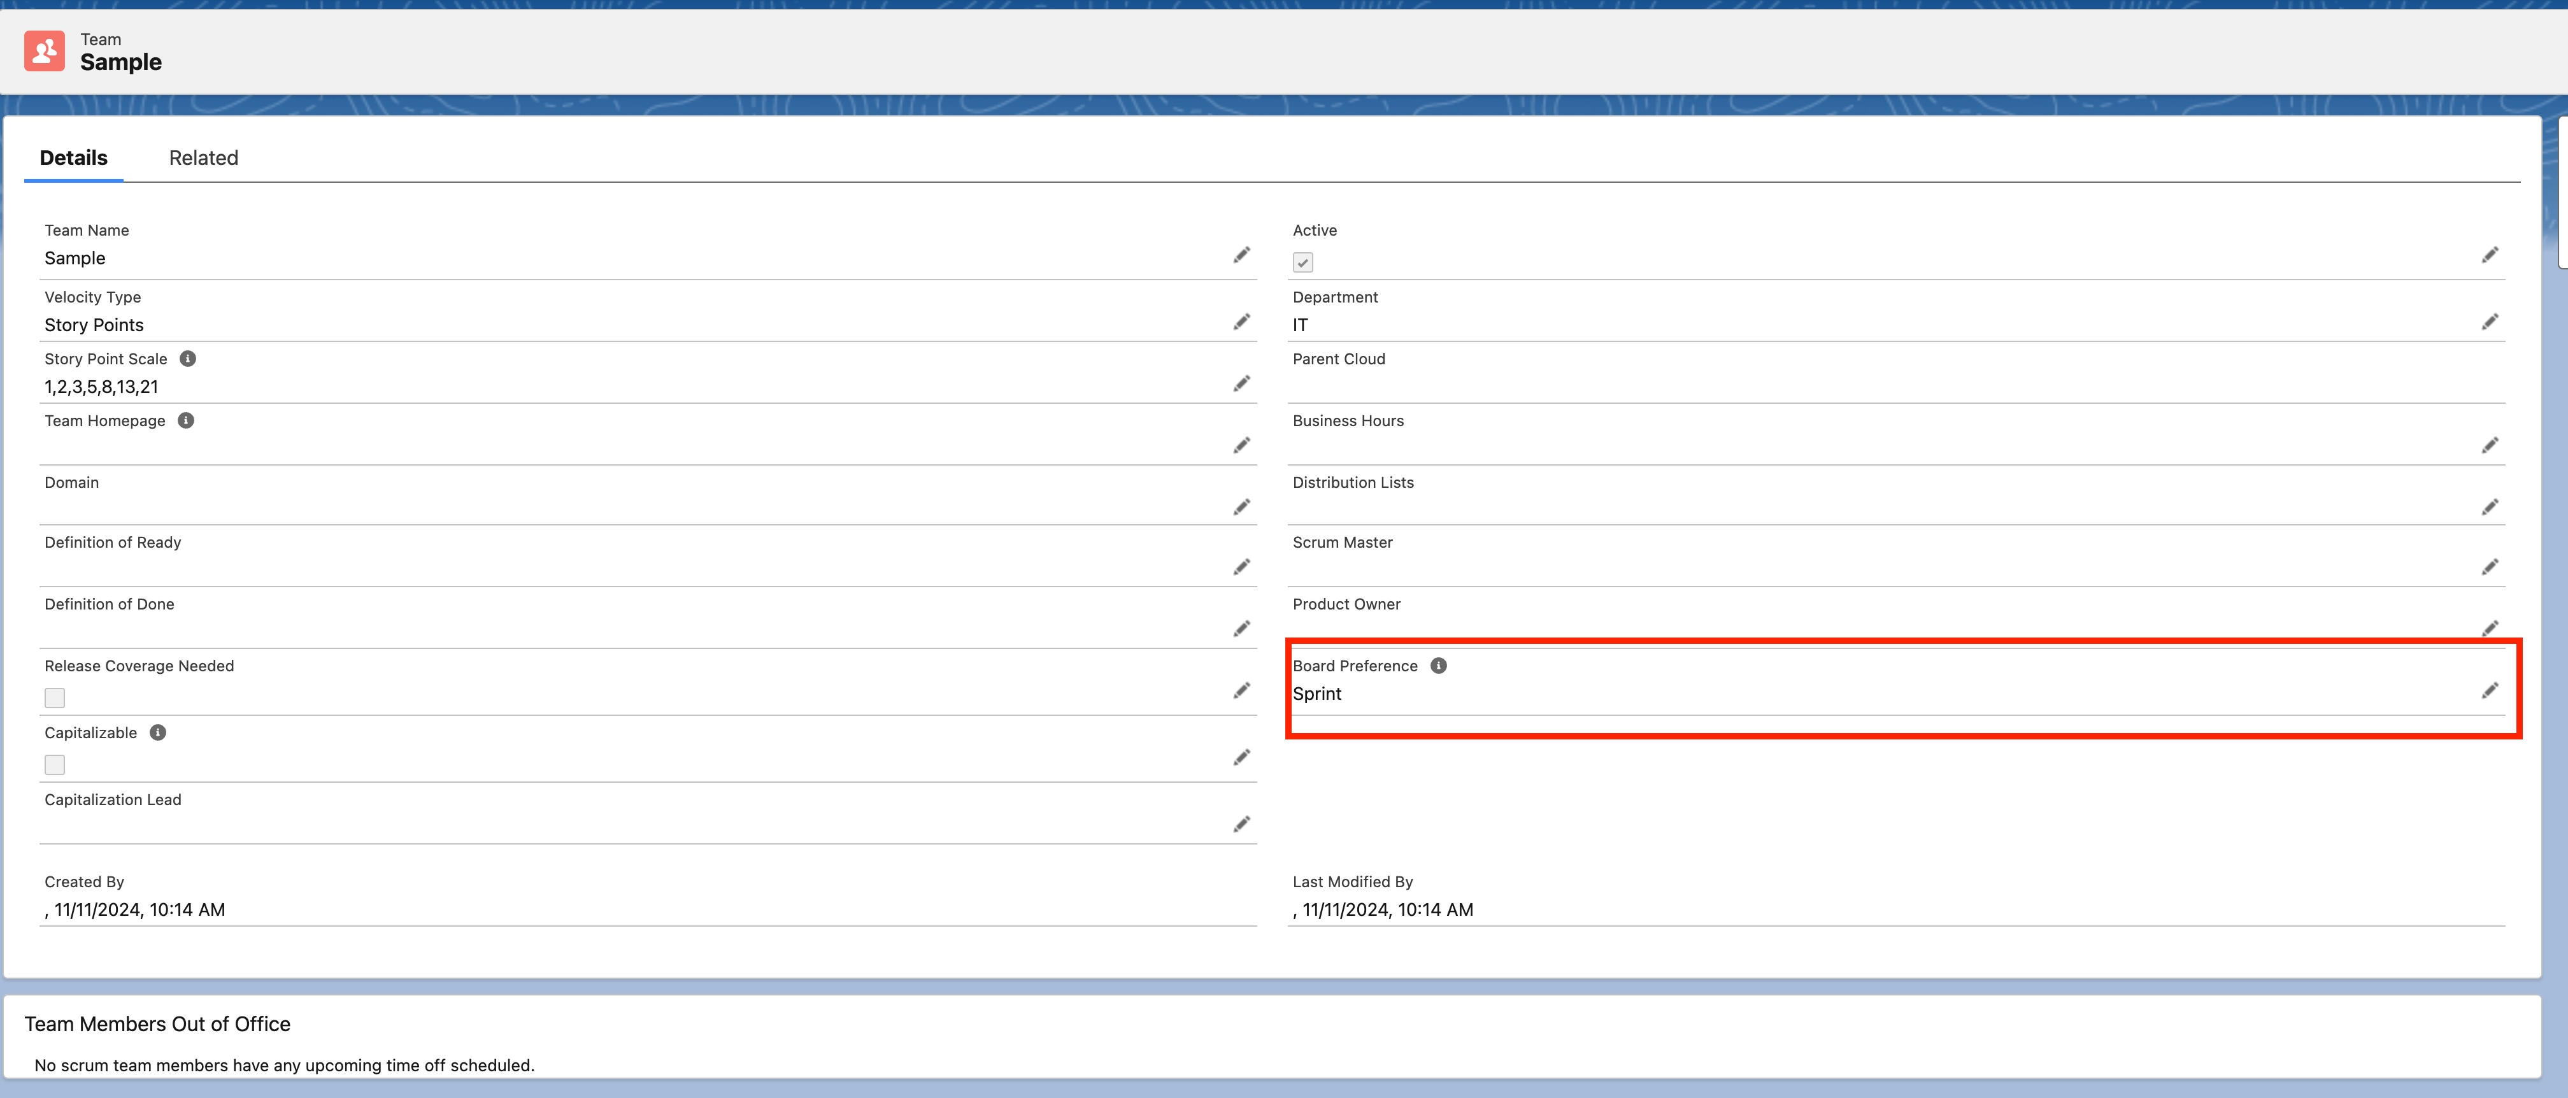Image resolution: width=2568 pixels, height=1098 pixels.
Task: Toggle the Active checkbox
Action: [x=1302, y=262]
